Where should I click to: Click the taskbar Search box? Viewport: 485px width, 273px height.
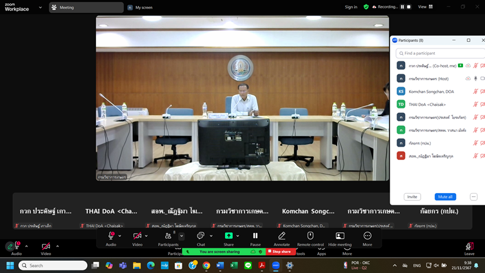click(53, 265)
